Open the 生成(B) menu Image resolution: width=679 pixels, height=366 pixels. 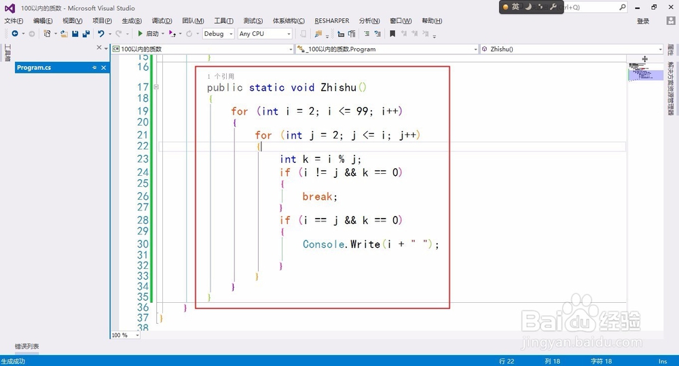132,21
